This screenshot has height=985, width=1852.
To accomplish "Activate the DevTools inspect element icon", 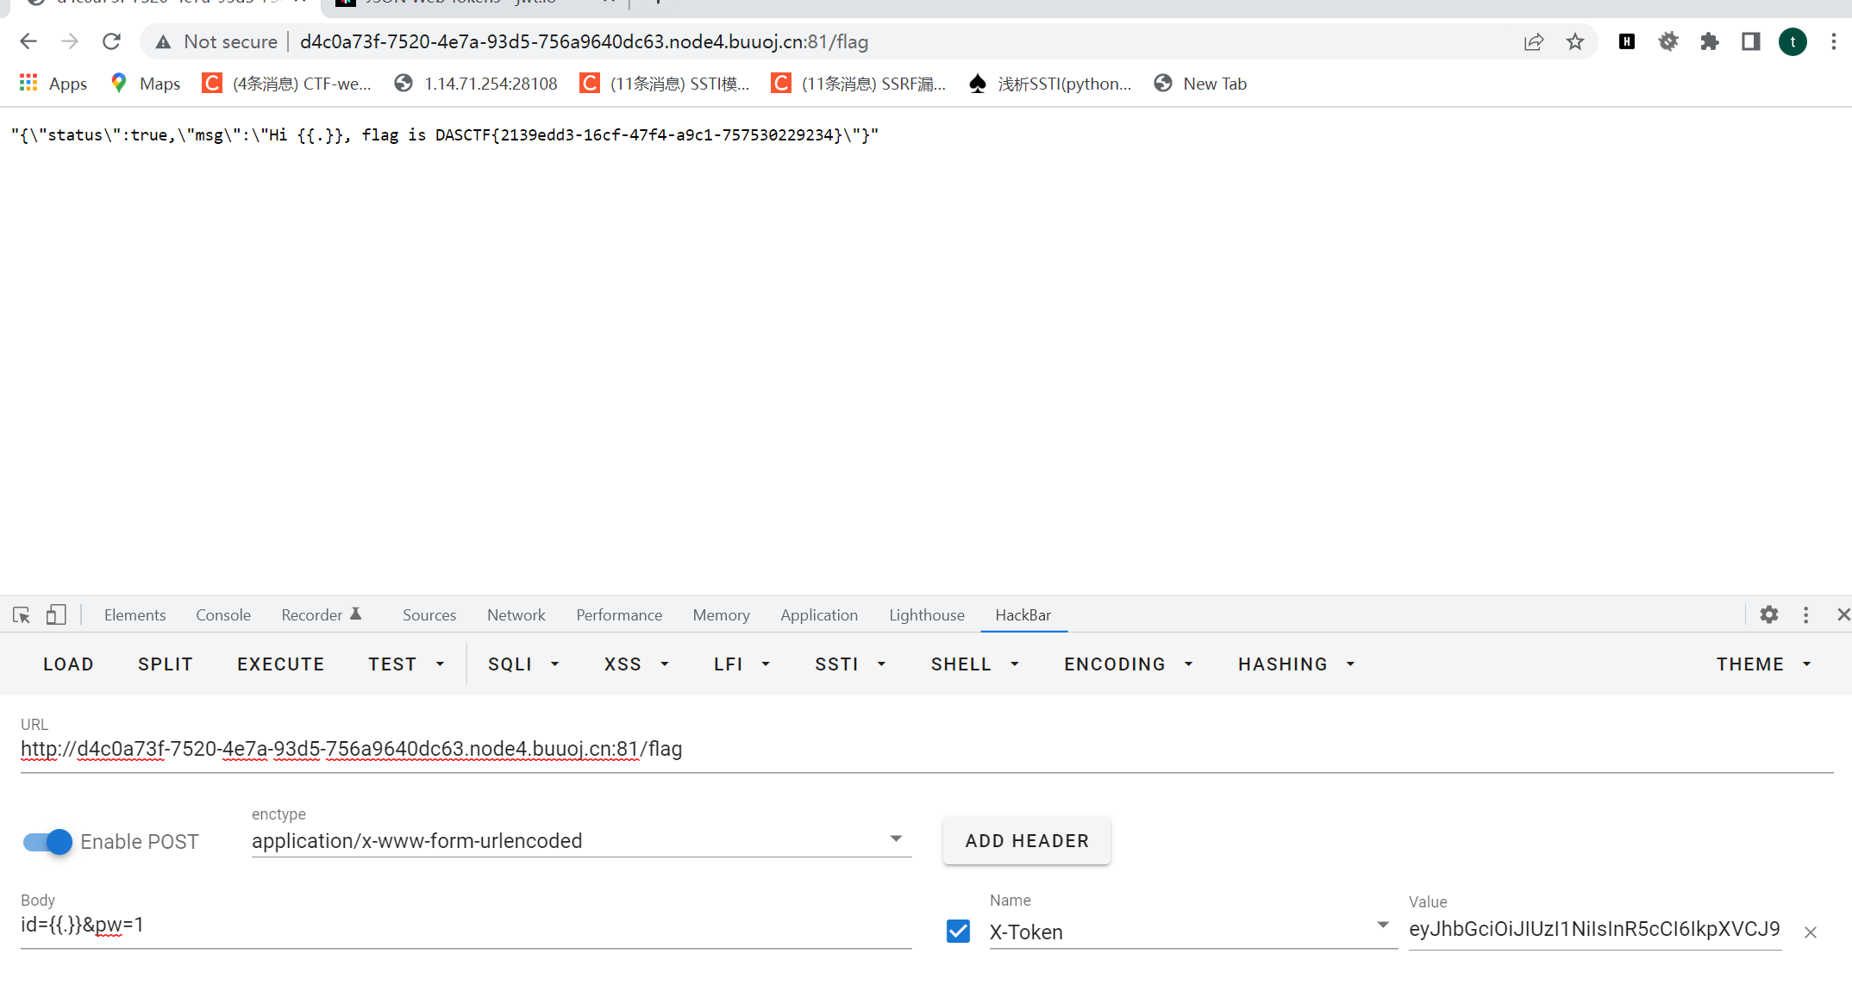I will click(x=22, y=614).
